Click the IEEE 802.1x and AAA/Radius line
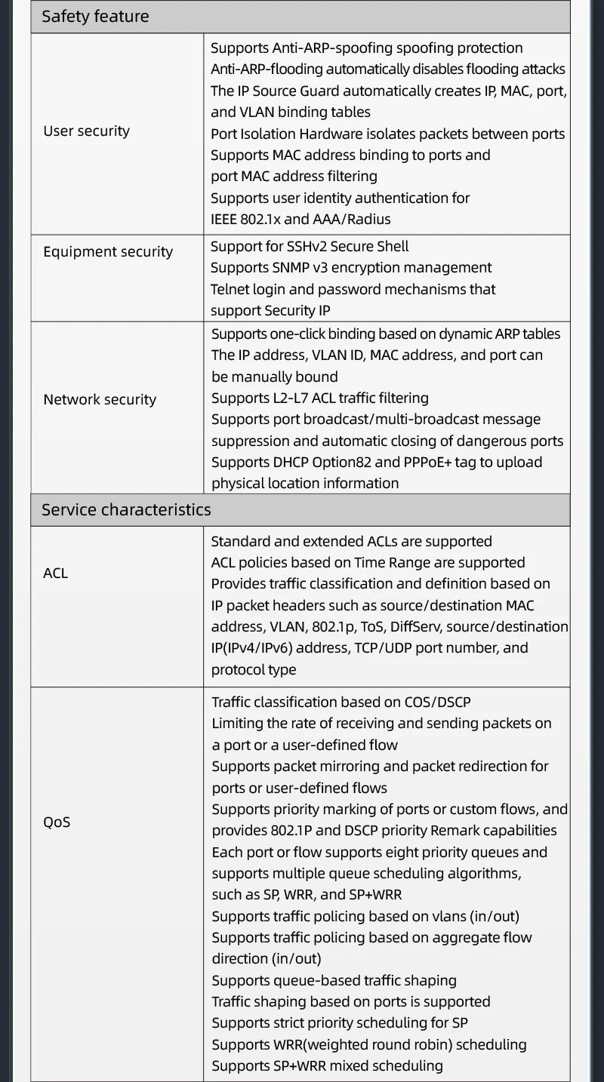 pos(300,220)
